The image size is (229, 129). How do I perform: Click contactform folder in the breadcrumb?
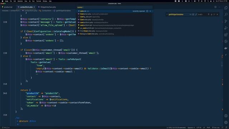(x=15, y=11)
